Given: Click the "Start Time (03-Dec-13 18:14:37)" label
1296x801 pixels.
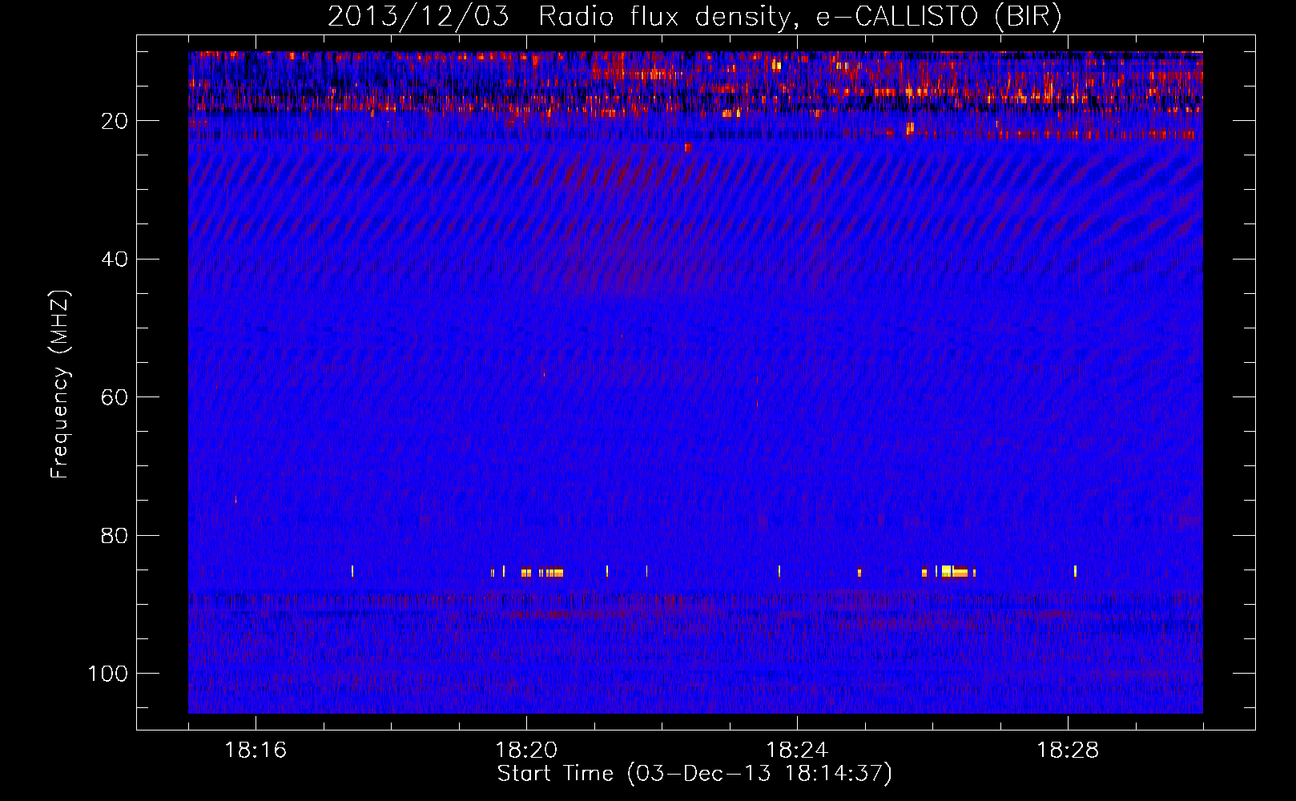Looking at the screenshot, I should click(694, 774).
